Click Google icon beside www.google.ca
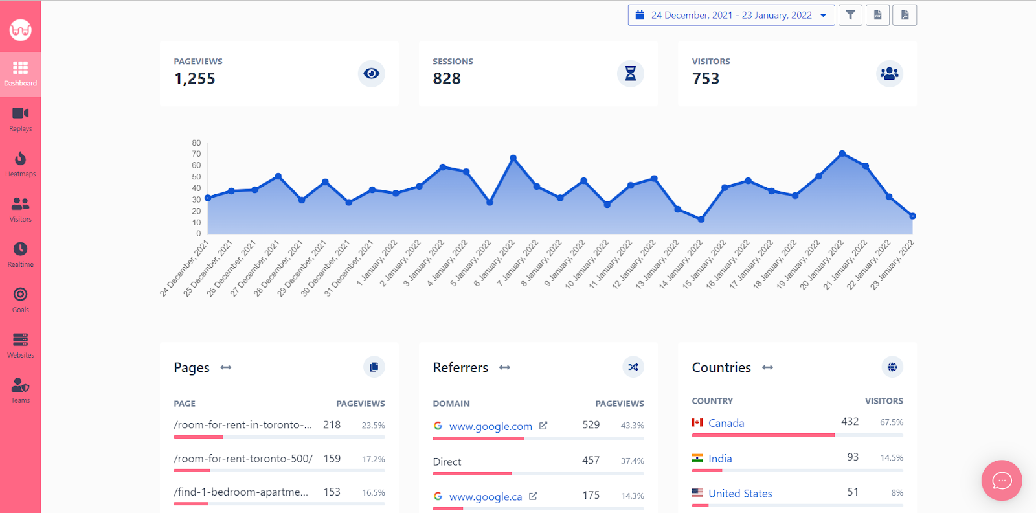This screenshot has height=513, width=1036. (438, 496)
